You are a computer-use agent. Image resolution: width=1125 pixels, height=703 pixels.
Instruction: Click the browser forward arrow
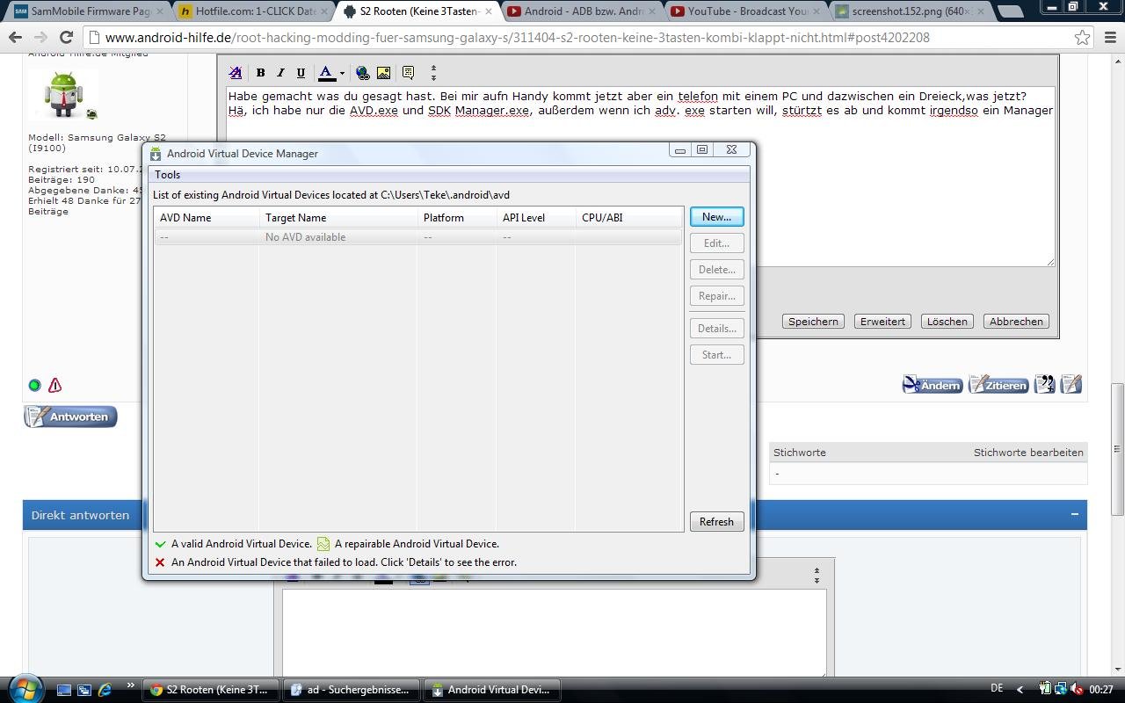40,38
